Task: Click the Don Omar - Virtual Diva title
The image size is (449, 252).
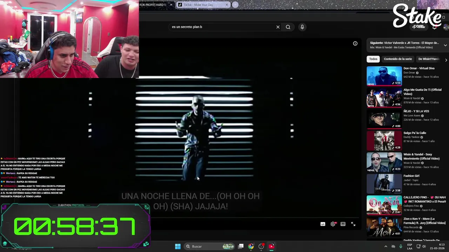Action: 419,68
